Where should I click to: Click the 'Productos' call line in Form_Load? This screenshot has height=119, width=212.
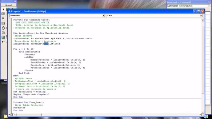point(19,108)
